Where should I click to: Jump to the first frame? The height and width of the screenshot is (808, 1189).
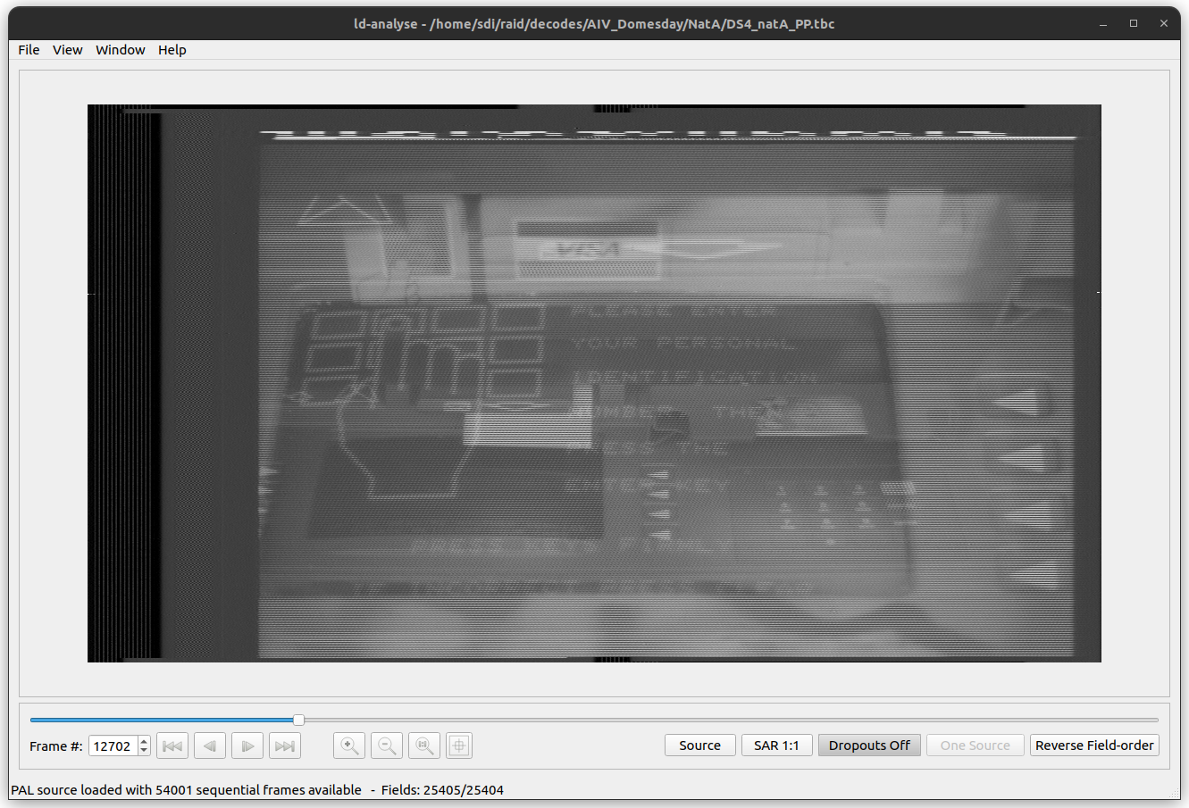point(172,746)
